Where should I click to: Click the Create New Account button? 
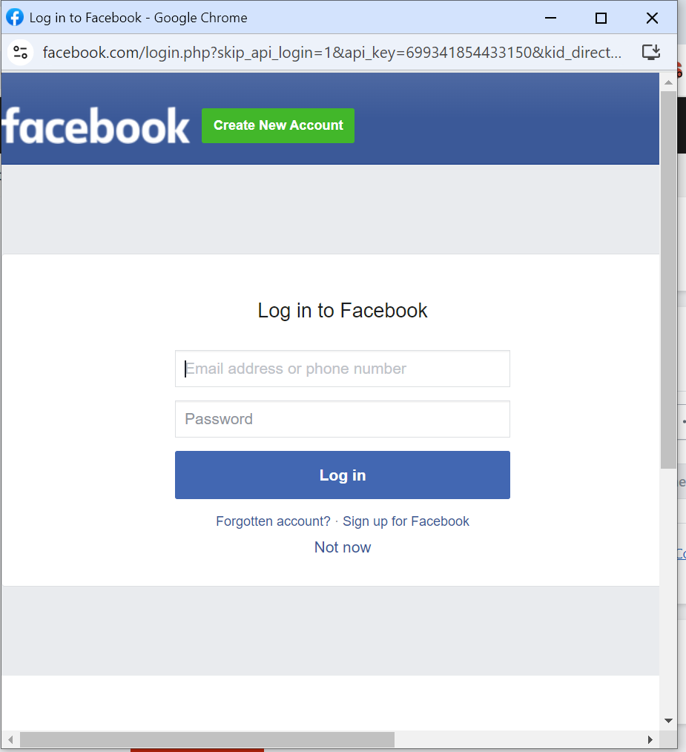(x=278, y=125)
